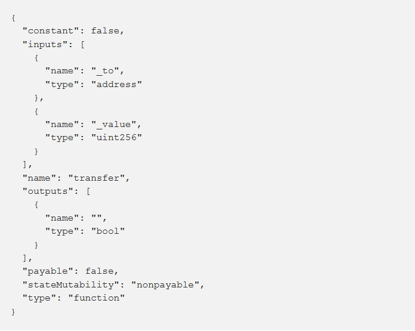
Task: Click the "payable" key text
Action: 48,271
